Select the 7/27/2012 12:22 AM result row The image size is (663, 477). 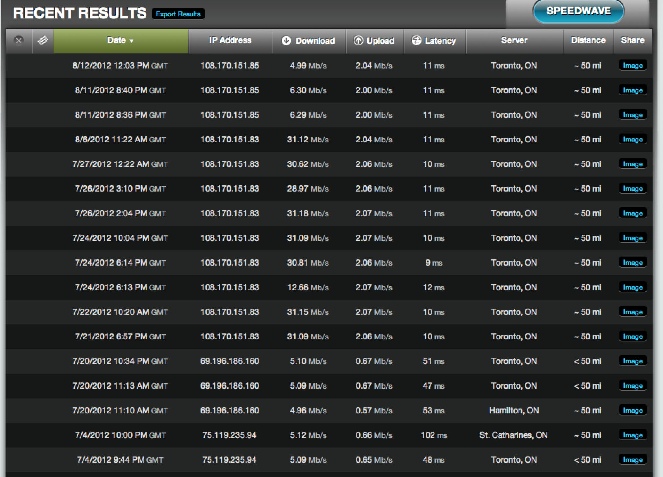120,164
